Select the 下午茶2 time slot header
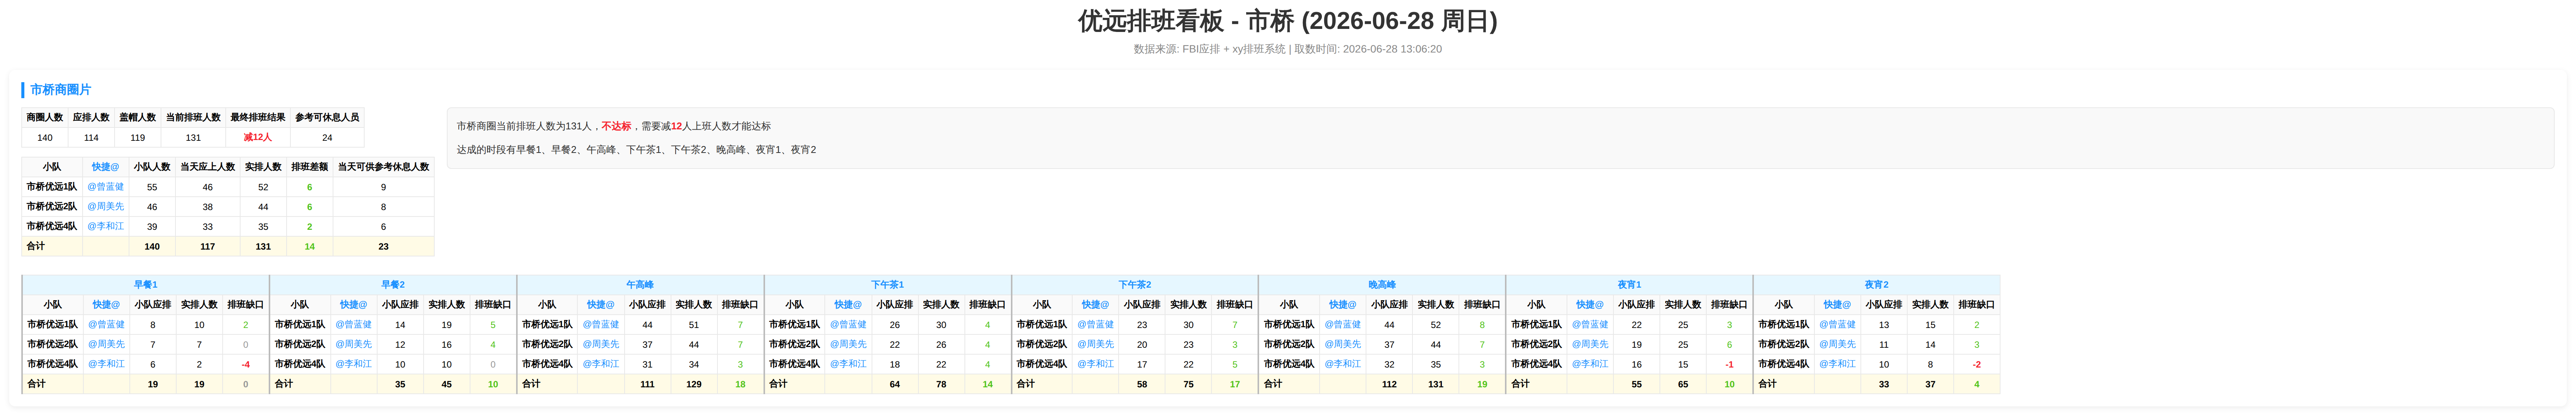 click(1135, 285)
